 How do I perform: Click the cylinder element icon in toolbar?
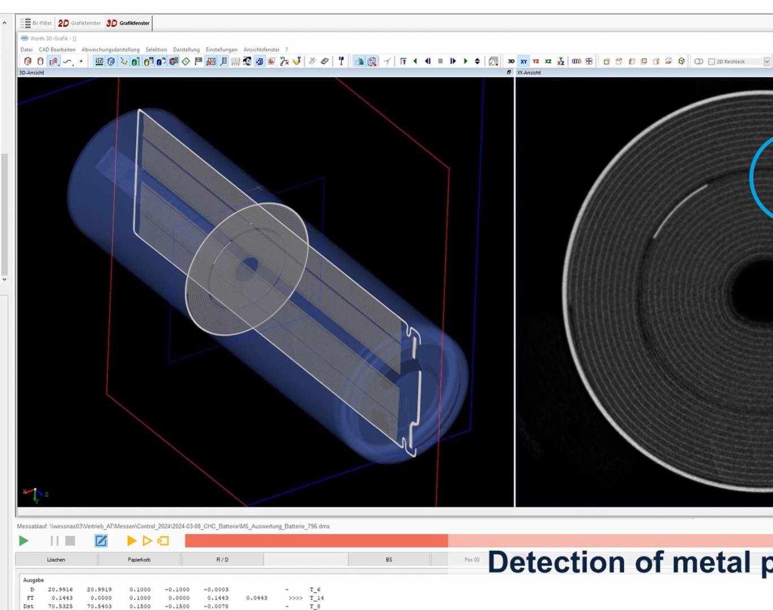click(x=41, y=61)
